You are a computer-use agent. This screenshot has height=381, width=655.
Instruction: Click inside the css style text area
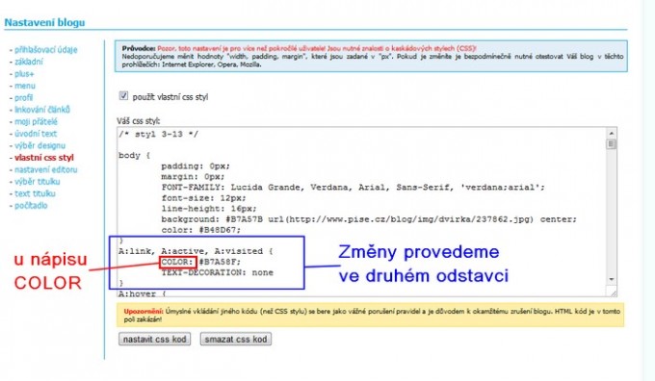[362, 212]
